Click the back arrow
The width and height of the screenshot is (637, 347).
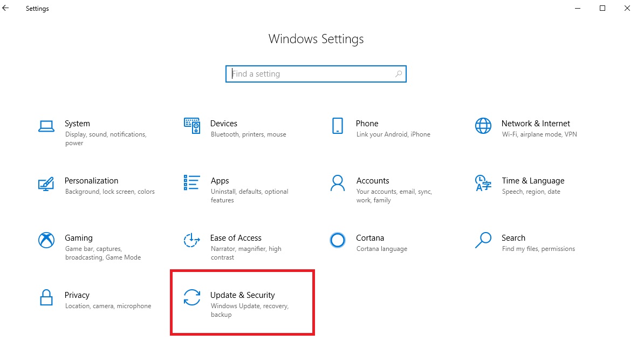click(6, 8)
